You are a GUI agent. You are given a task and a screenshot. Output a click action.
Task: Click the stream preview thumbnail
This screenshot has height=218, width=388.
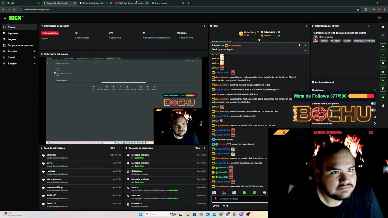pos(124,101)
